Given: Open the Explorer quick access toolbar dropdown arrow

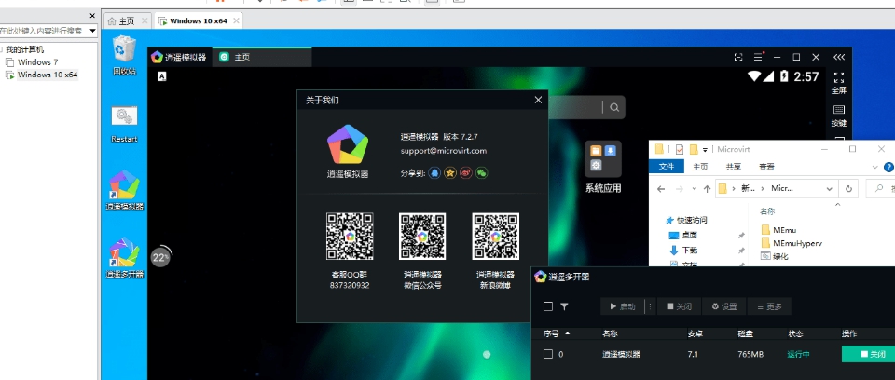Looking at the screenshot, I should 706,150.
